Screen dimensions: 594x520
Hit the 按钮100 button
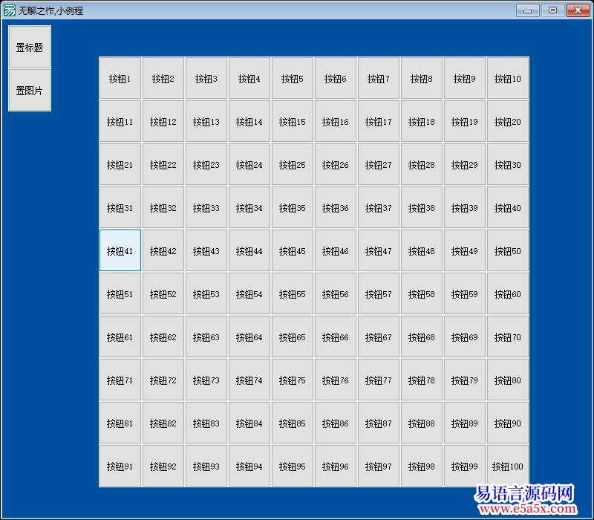click(x=507, y=467)
